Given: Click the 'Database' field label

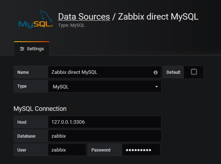Looking at the screenshot, I should tap(26, 136).
